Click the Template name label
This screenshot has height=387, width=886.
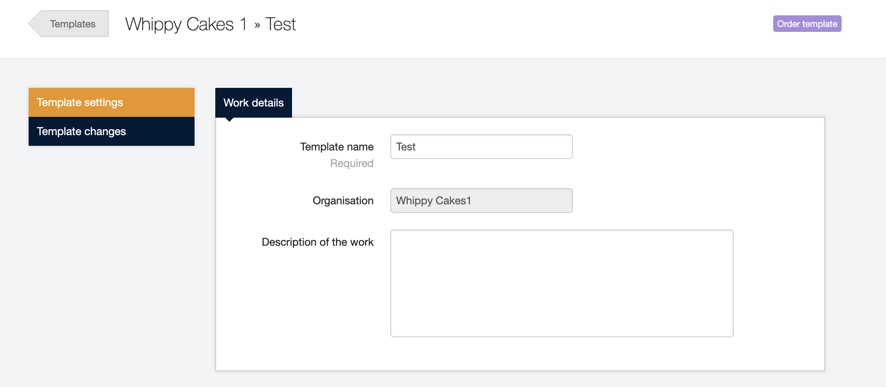tap(336, 147)
